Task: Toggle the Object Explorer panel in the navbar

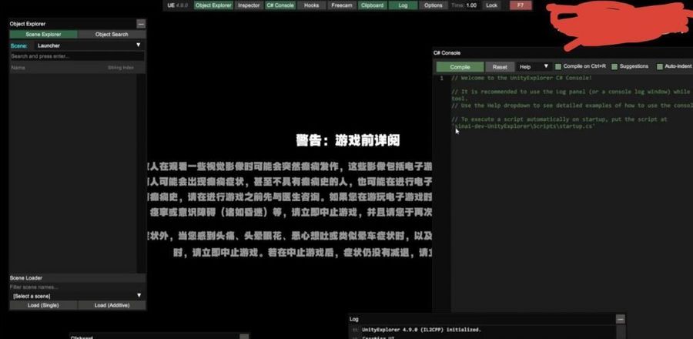Action: [213, 5]
